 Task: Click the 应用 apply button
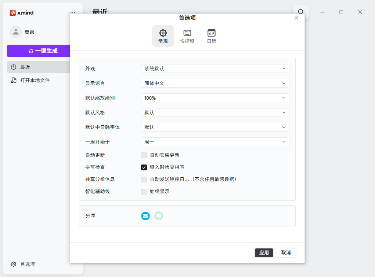(x=264, y=253)
